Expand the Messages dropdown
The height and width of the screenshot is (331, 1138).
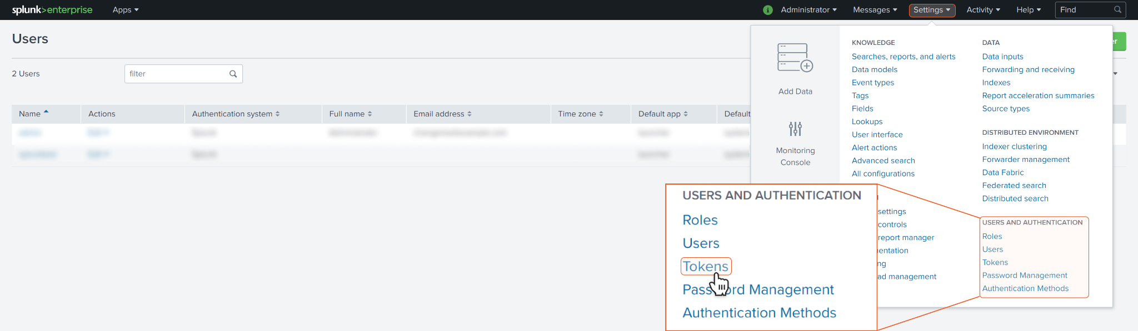tap(875, 10)
